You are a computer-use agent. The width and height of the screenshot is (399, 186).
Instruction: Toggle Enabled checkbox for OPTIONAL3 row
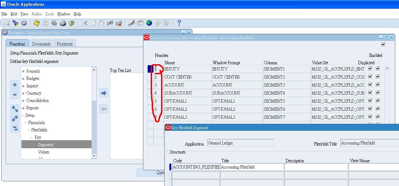(x=378, y=117)
